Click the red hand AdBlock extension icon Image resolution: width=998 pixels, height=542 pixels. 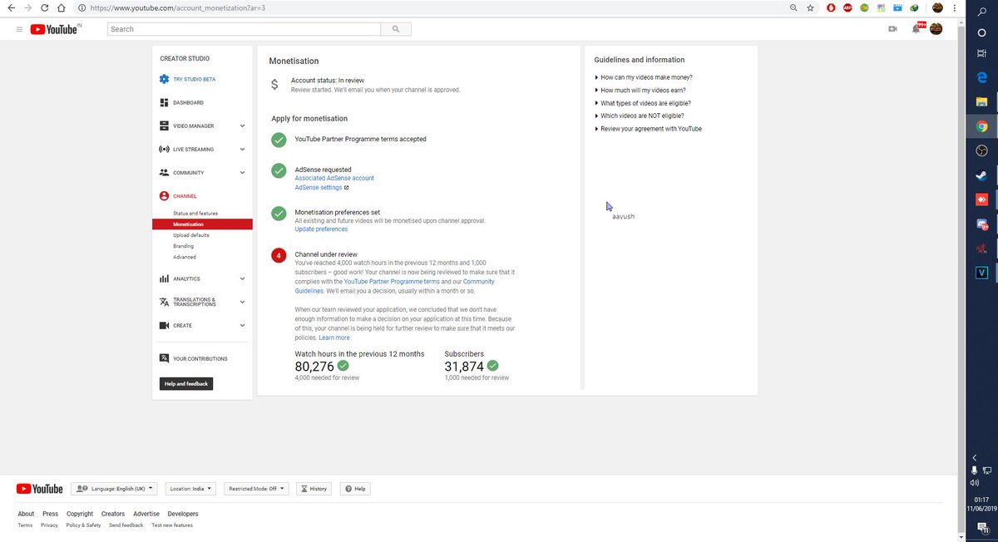coord(832,7)
